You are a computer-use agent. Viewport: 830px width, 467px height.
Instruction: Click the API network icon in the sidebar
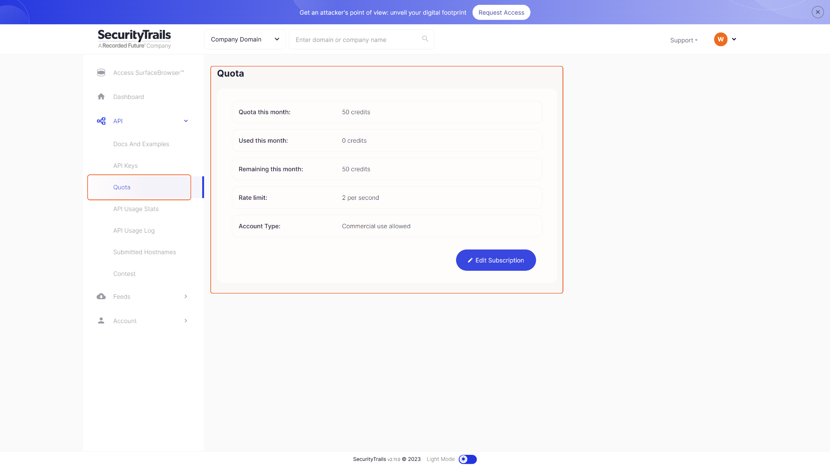click(101, 121)
